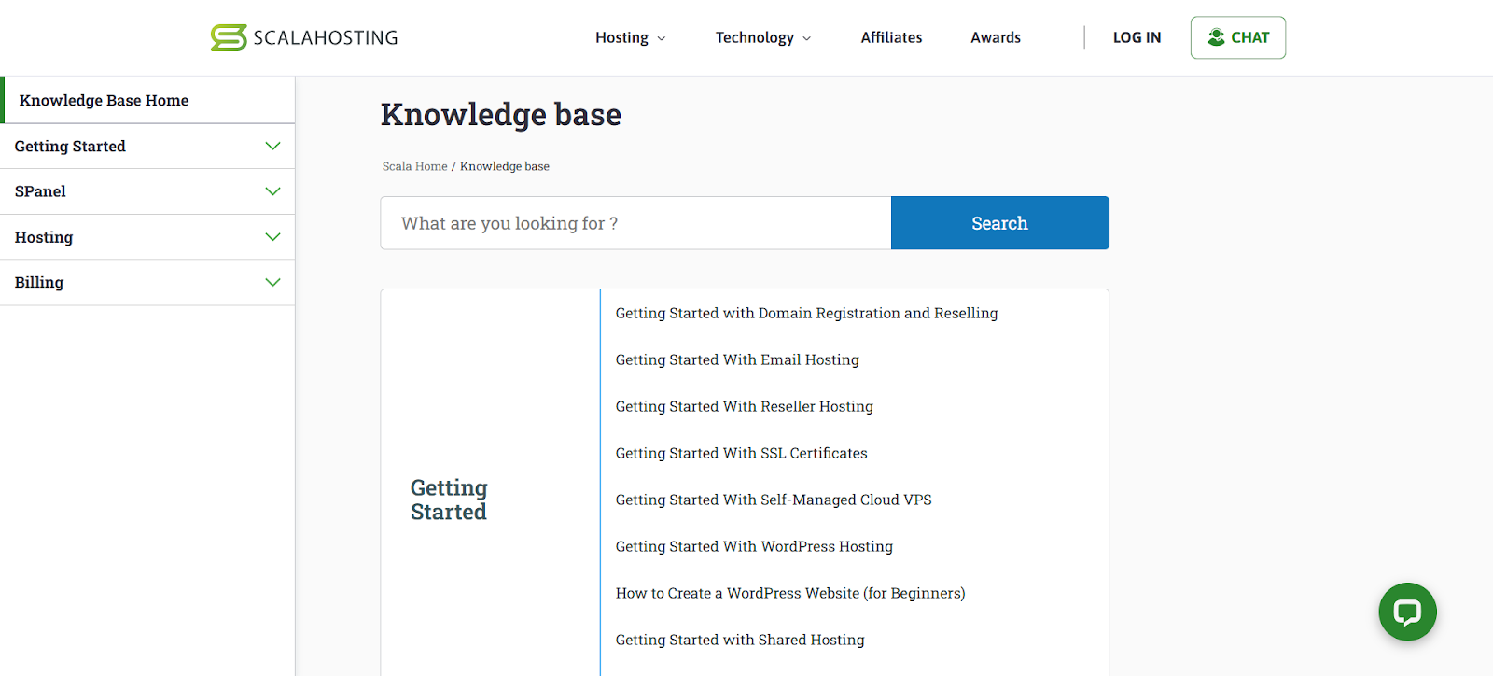Click Scala Home breadcrumb link

point(414,166)
